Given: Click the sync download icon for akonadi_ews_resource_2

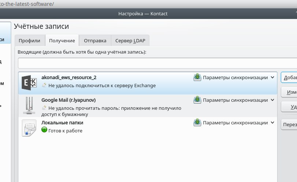Looking at the screenshot, I should [x=197, y=77].
